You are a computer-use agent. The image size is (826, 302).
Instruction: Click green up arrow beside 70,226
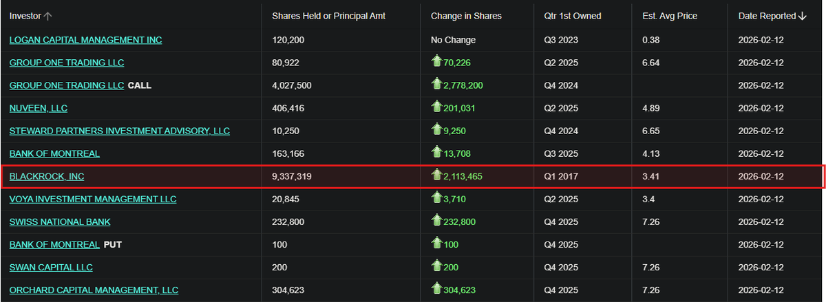coord(436,63)
